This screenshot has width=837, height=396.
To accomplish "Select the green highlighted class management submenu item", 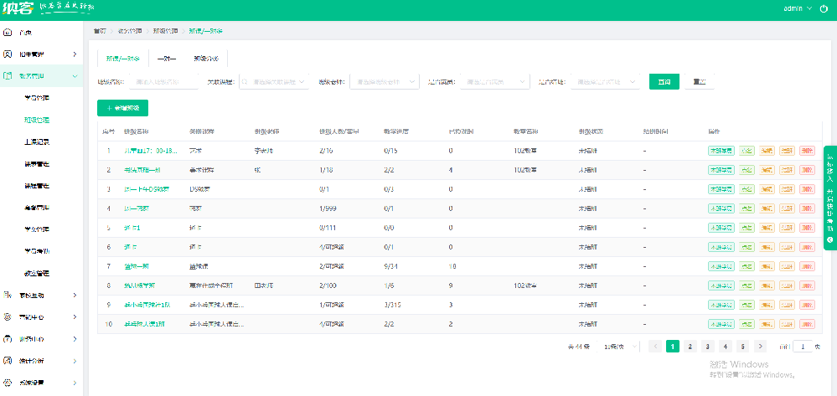I will 37,120.
